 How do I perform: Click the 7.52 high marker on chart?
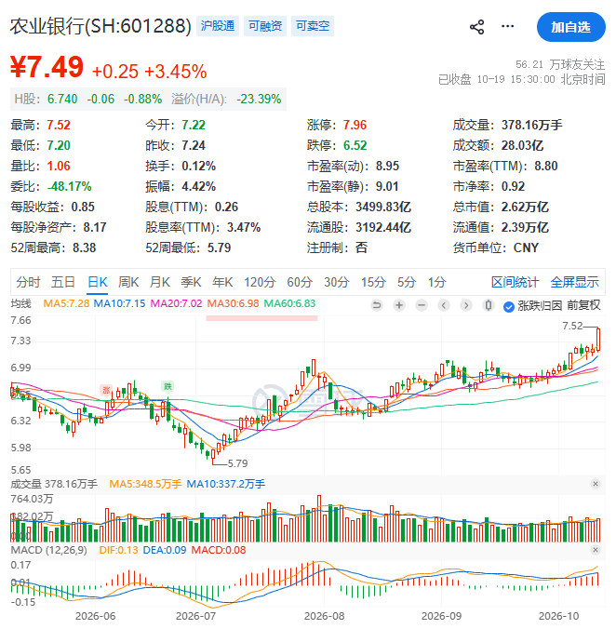pos(572,326)
